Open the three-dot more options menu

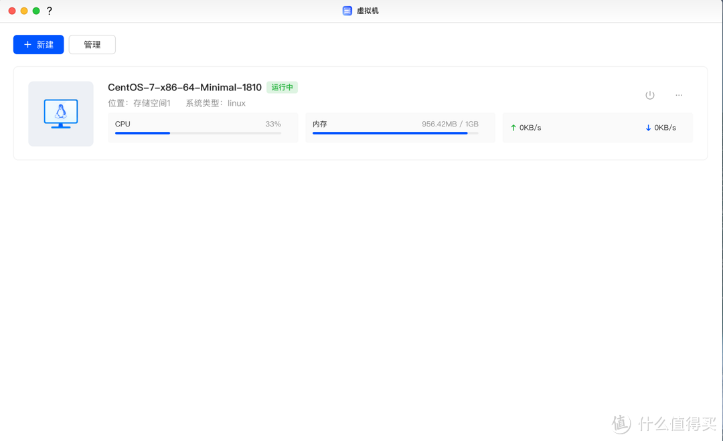679,95
